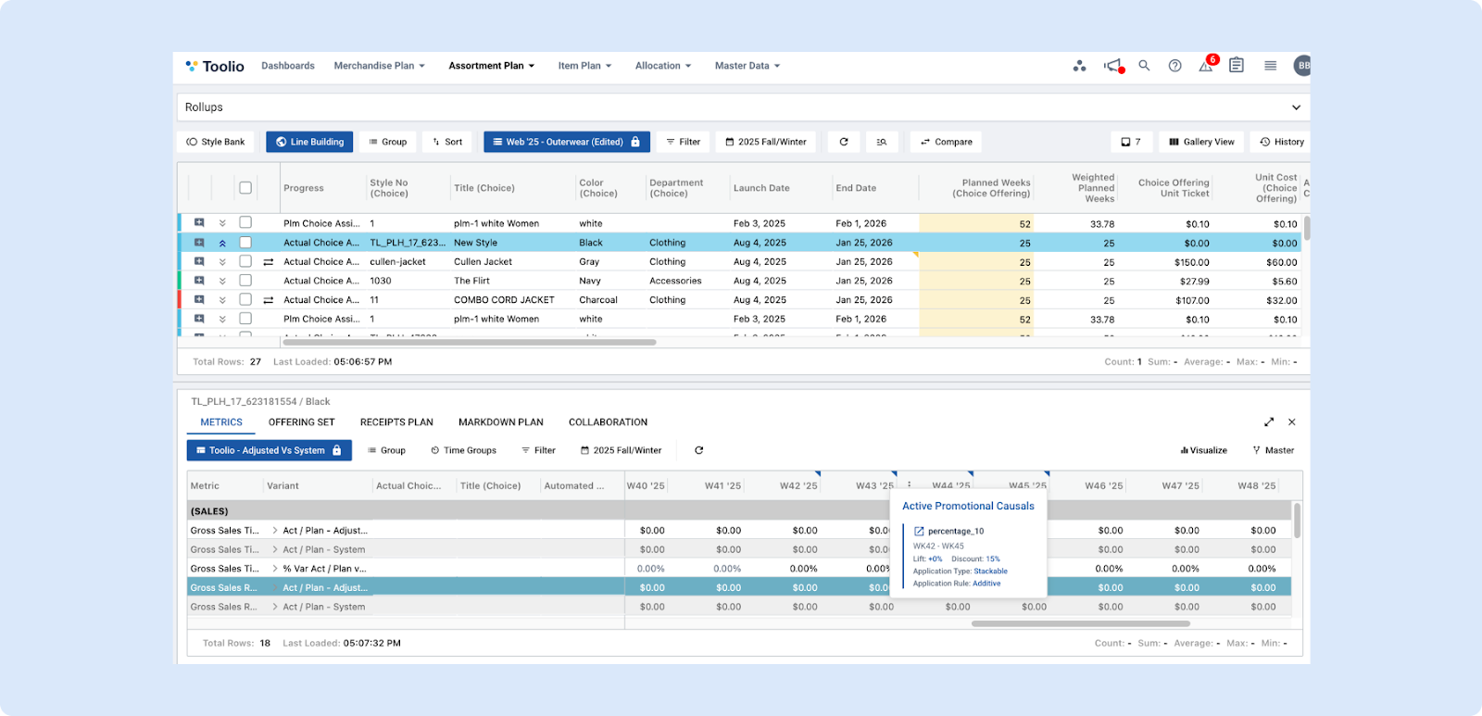
Task: Open the Assortment Plan dropdown menu
Action: [x=491, y=66]
